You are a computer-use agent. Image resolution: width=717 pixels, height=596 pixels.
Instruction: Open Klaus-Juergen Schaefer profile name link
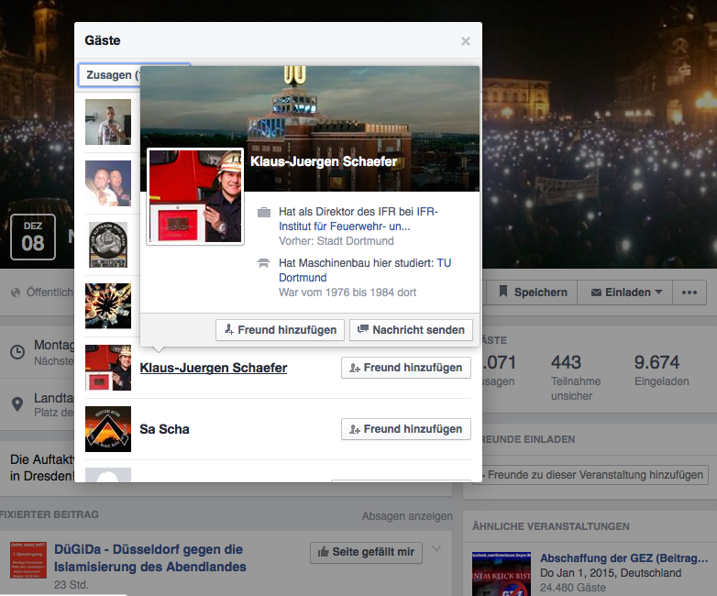[214, 368]
